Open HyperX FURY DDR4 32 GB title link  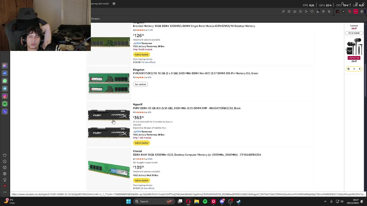pyautogui.click(x=187, y=108)
